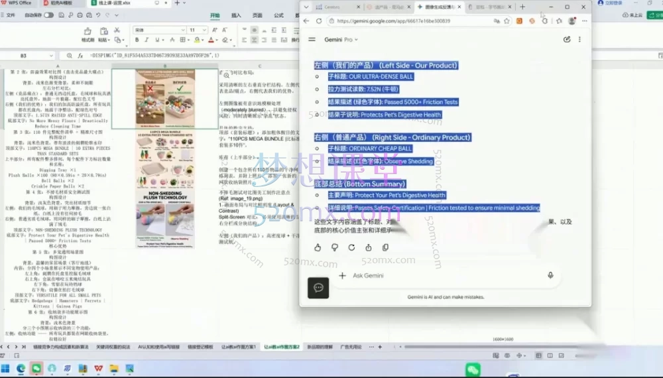Toggle Bold formatting in WPS
The width and height of the screenshot is (663, 378).
click(137, 40)
